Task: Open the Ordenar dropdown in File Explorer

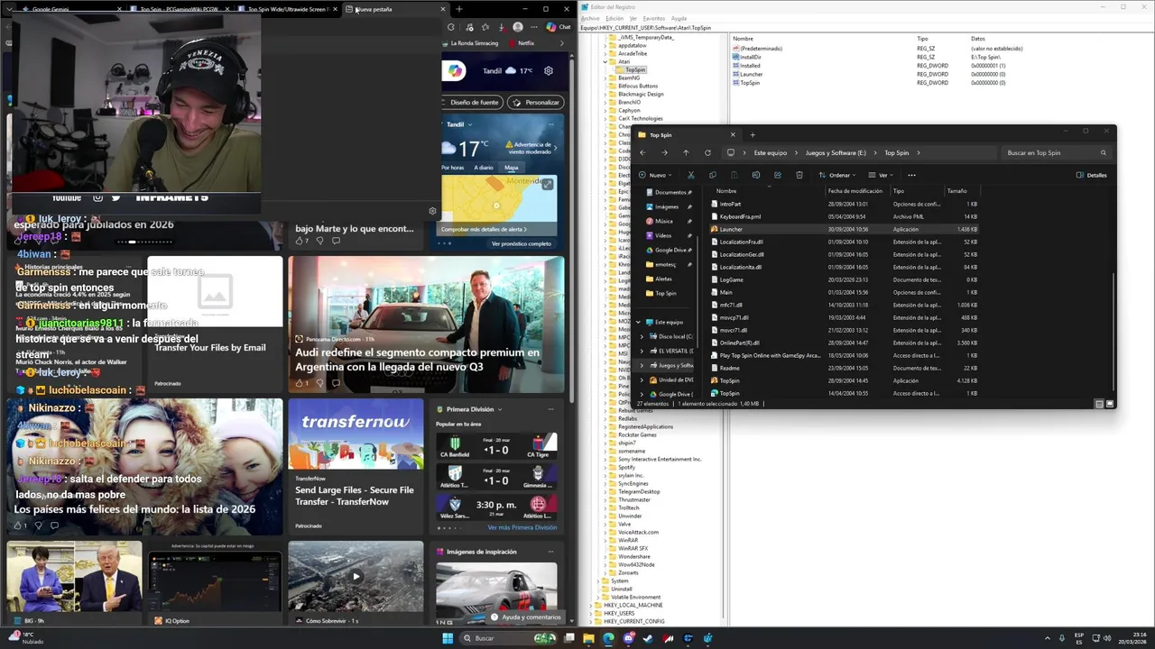Action: (839, 175)
